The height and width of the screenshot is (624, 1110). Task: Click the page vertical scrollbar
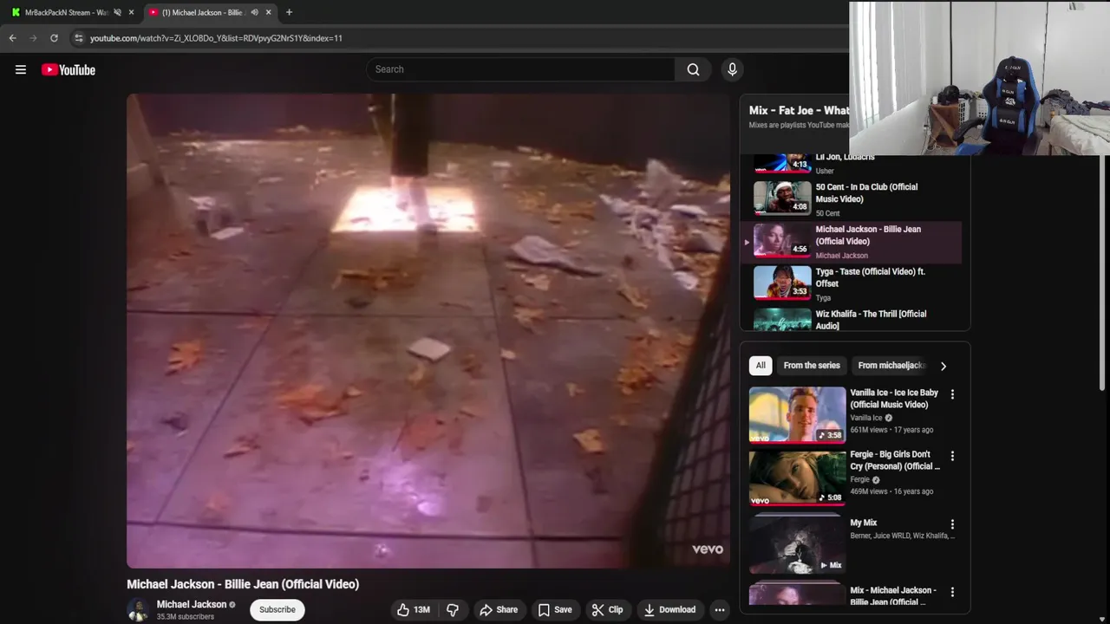[x=1102, y=273]
